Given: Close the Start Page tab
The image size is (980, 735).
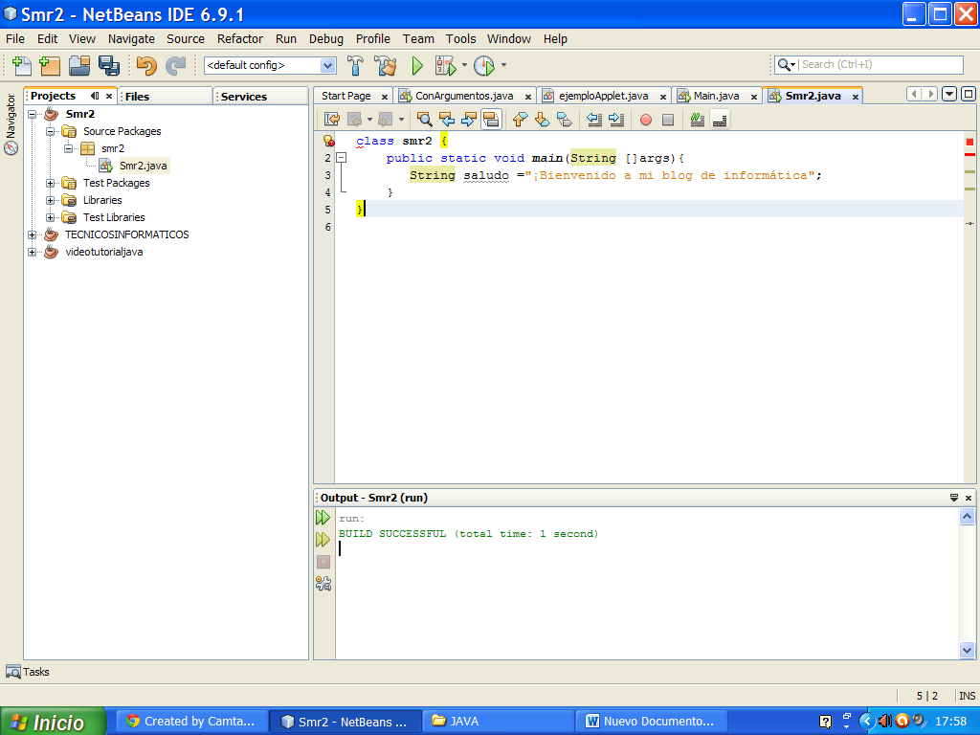Looking at the screenshot, I should pyautogui.click(x=385, y=97).
